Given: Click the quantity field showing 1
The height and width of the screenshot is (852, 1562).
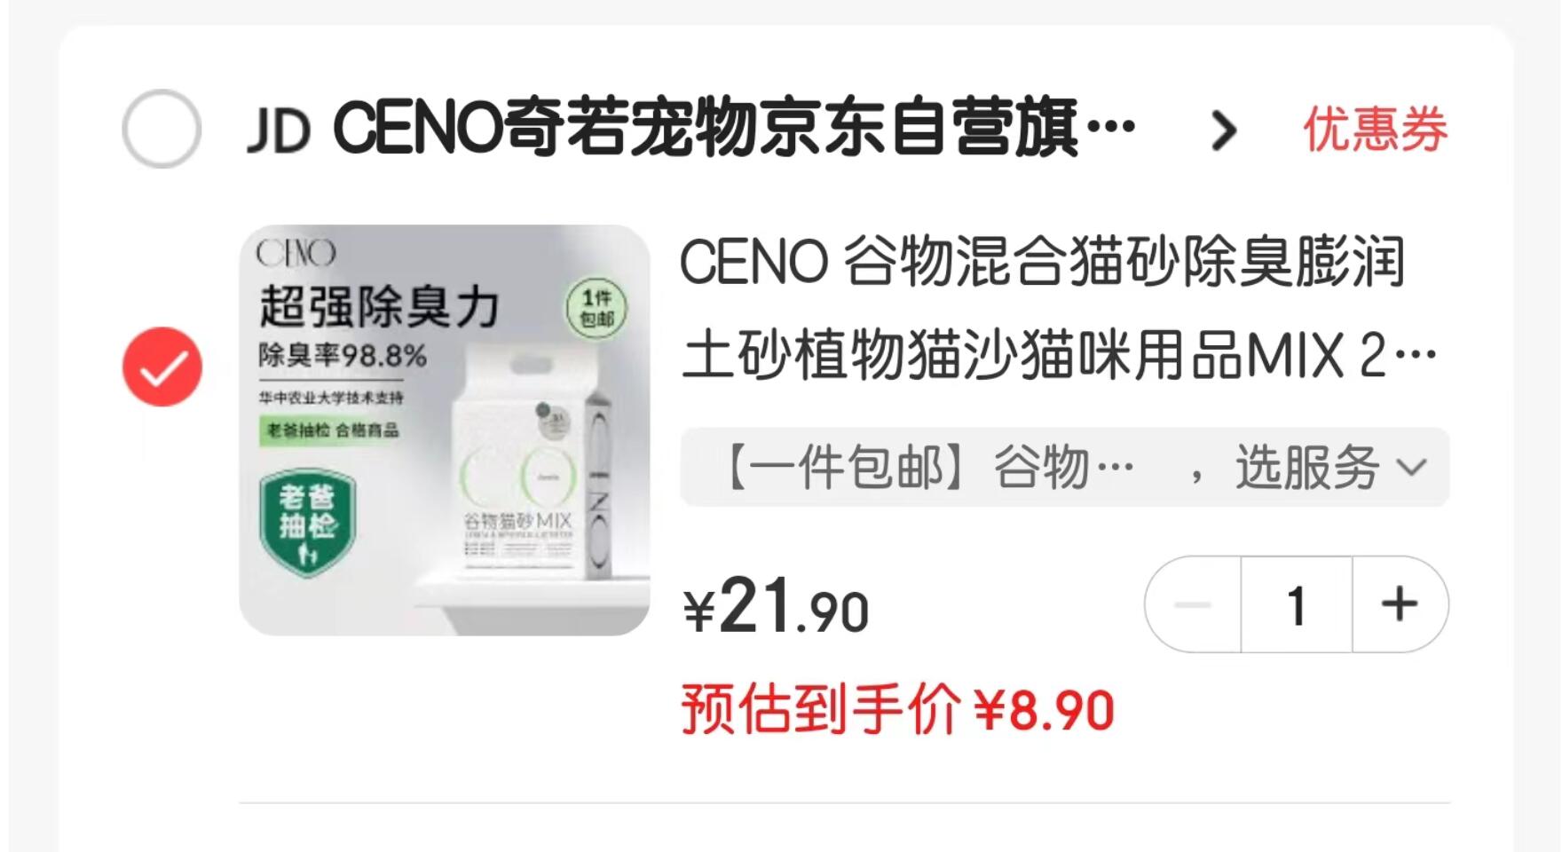Looking at the screenshot, I should [1297, 604].
